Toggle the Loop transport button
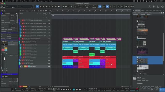Viewport: 165px width, 92px height. (x=83, y=89)
